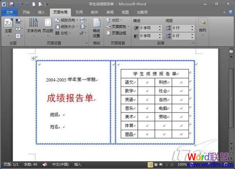This screenshot has height=169, width=235.
Task: Increase left indent with 缩进 spinner arrow
Action: tap(160, 27)
